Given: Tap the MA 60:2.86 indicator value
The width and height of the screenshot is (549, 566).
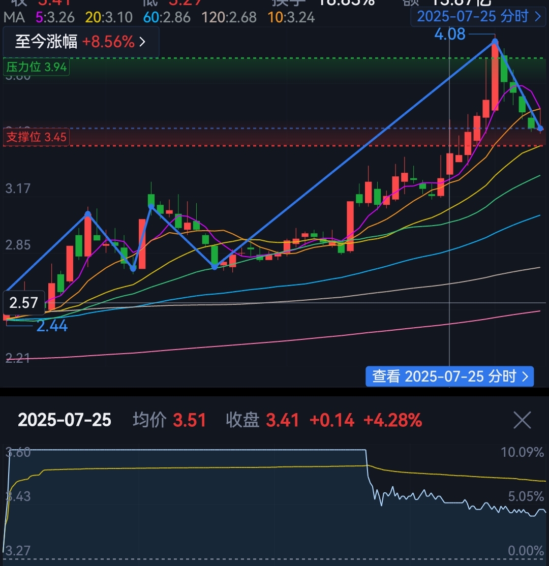Looking at the screenshot, I should pyautogui.click(x=167, y=17).
